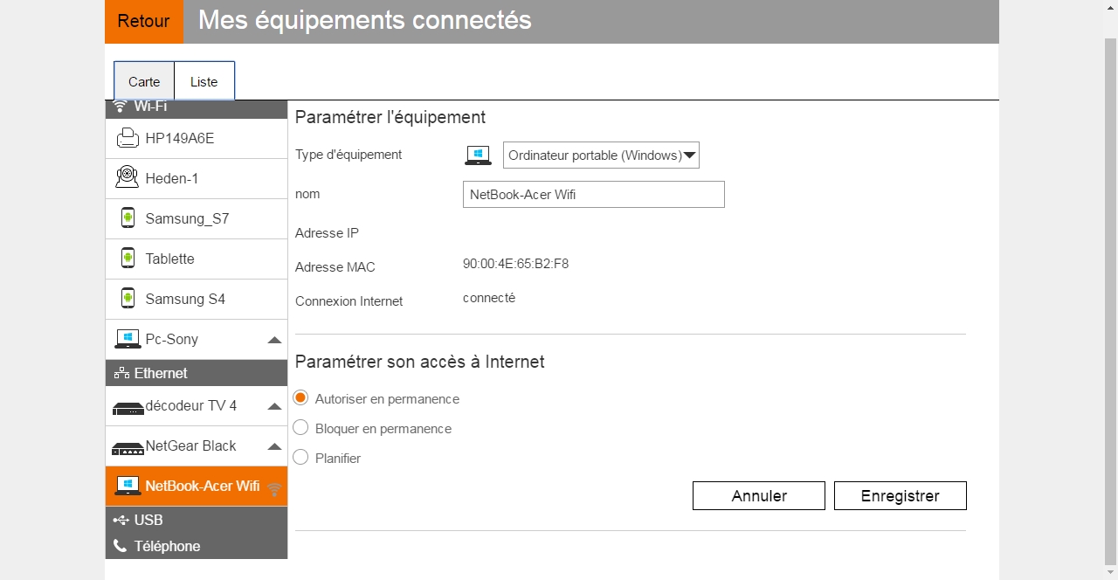
Task: Click the Heden-1 webcam icon
Action: tap(128, 177)
